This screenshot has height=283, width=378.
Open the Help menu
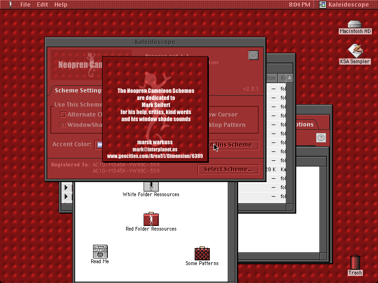click(x=61, y=4)
